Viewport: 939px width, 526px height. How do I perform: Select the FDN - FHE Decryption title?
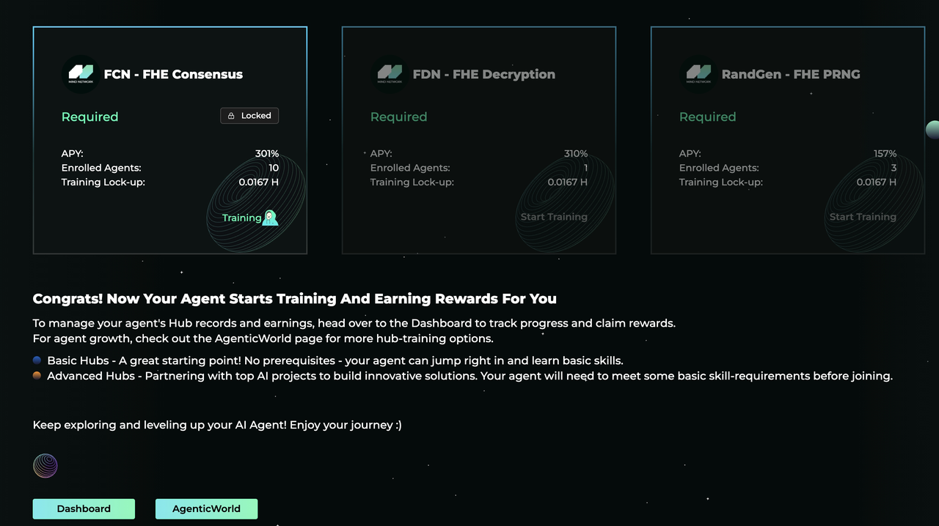click(x=483, y=74)
